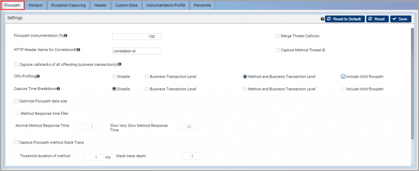Enable Capture Flowpath method Stack Trace
This screenshot has height=171, width=419.
(16, 142)
